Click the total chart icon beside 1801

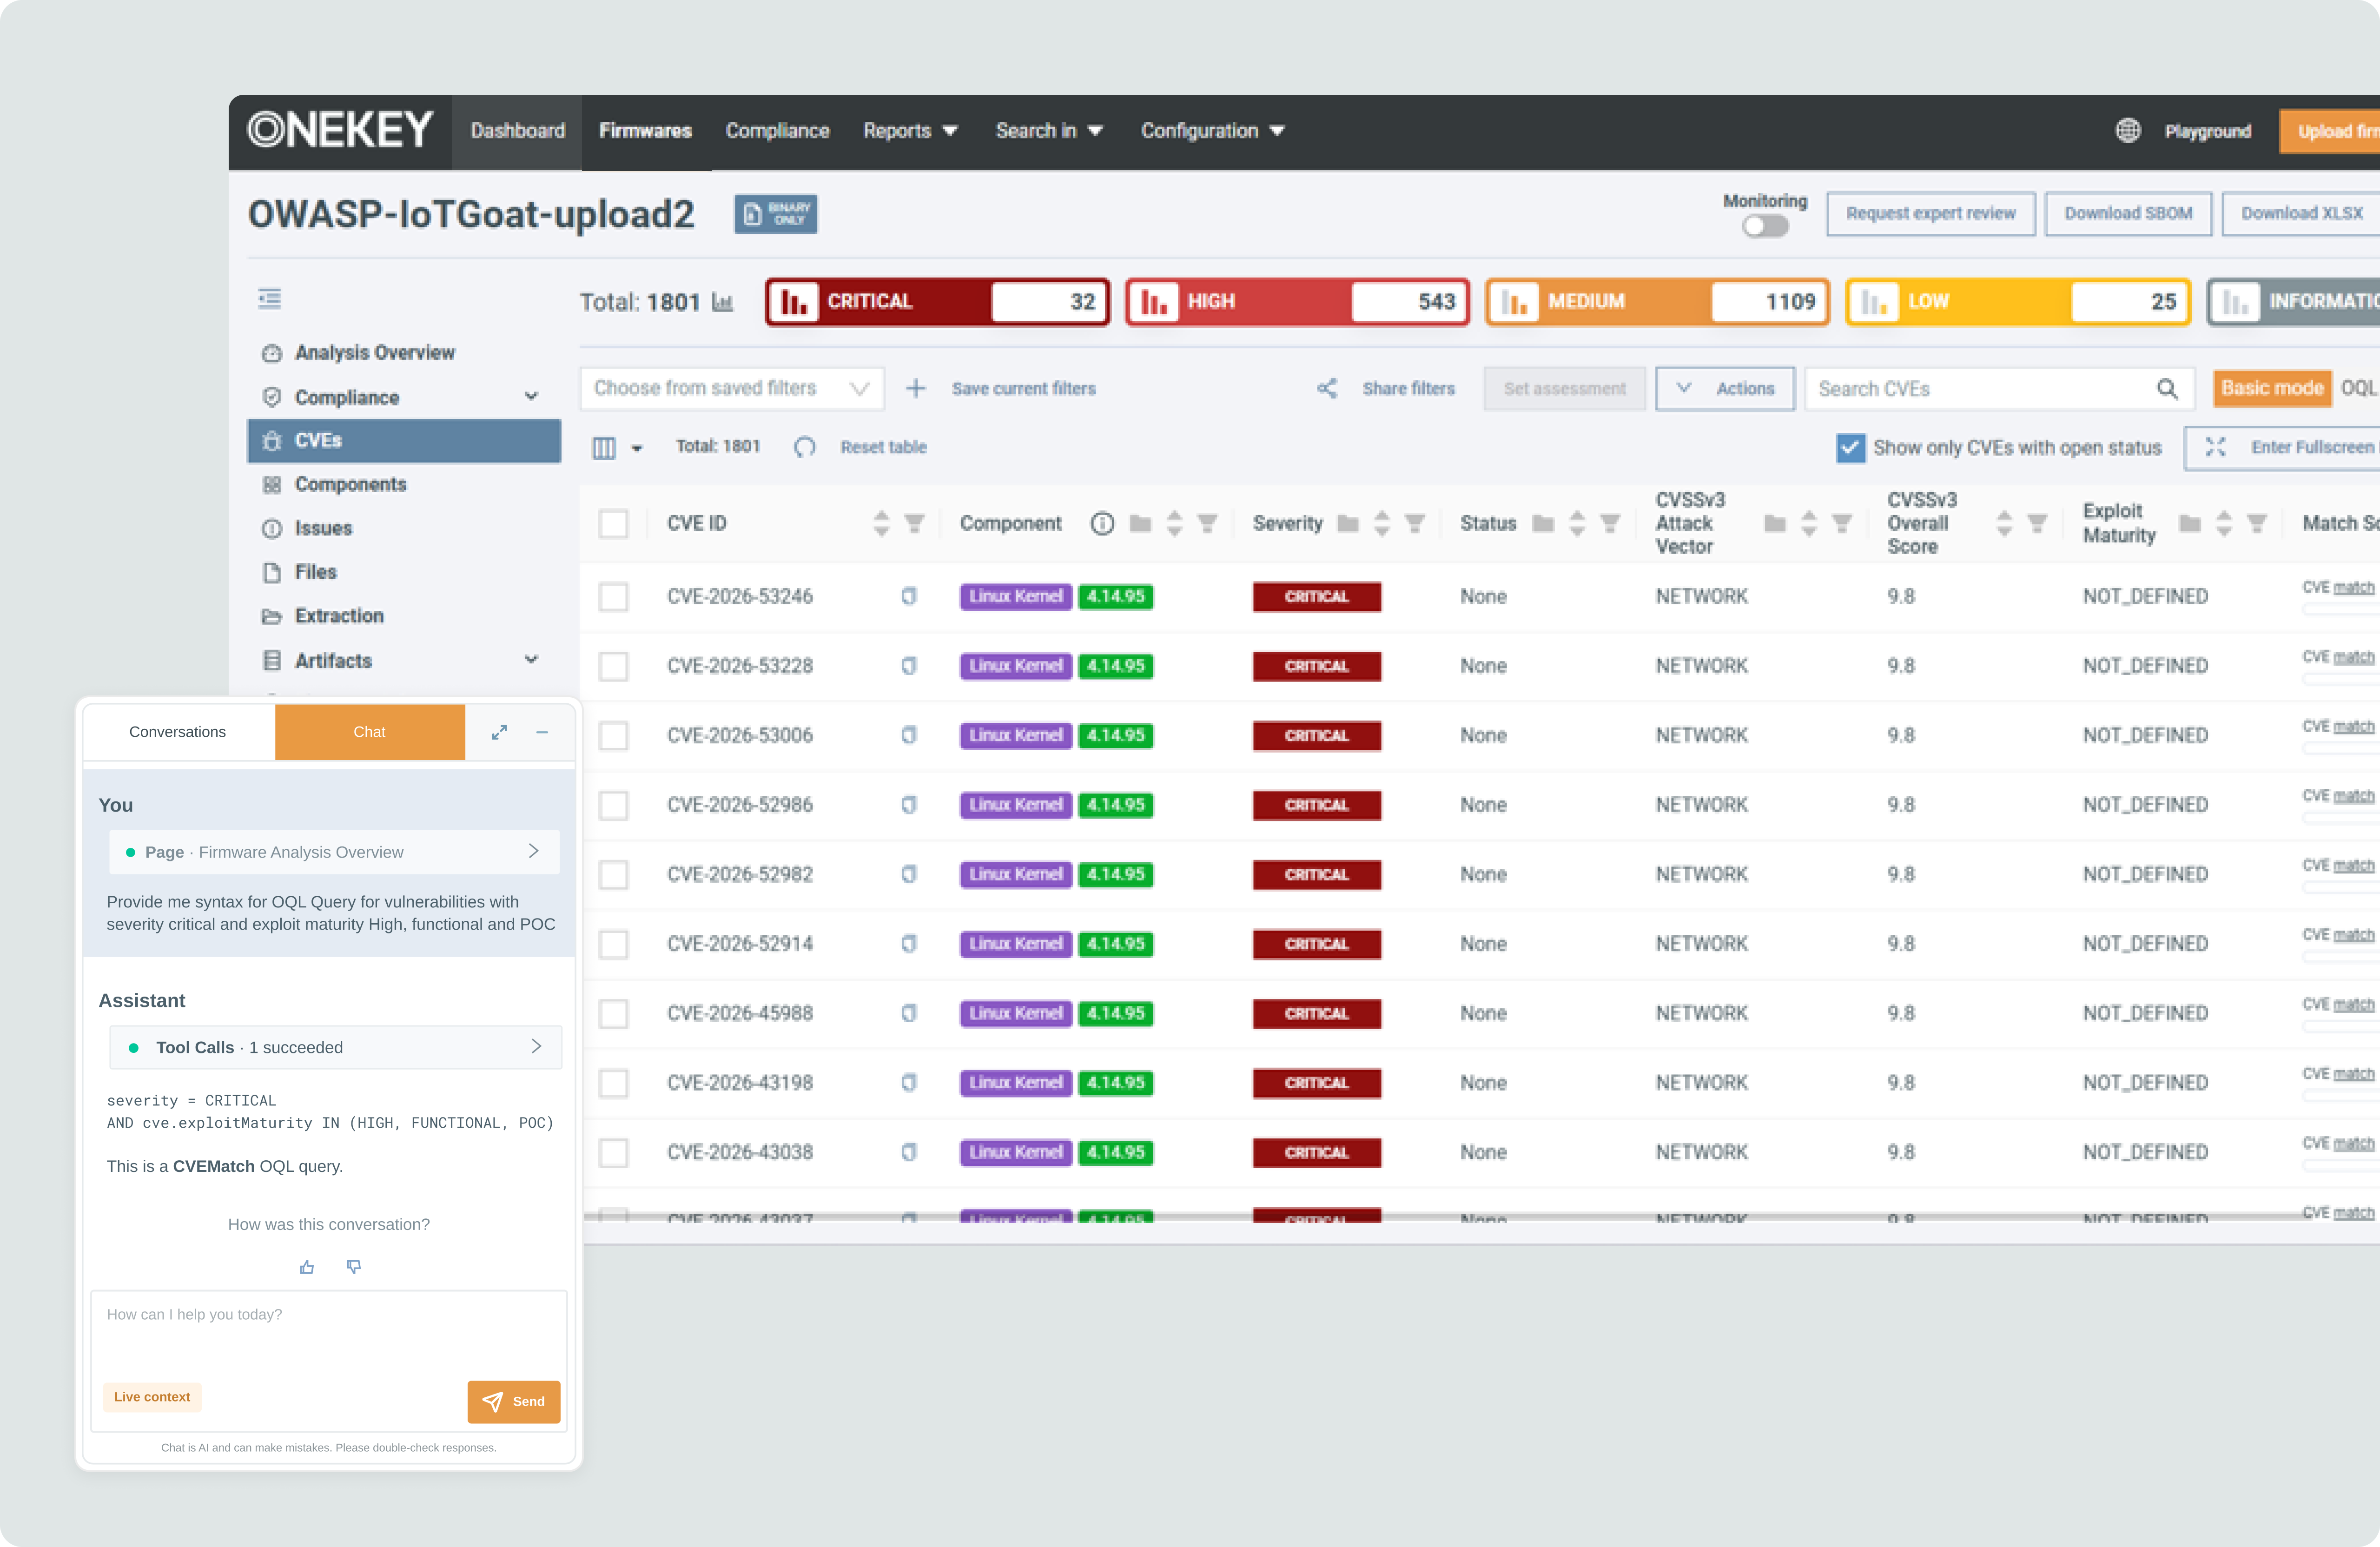pos(722,302)
